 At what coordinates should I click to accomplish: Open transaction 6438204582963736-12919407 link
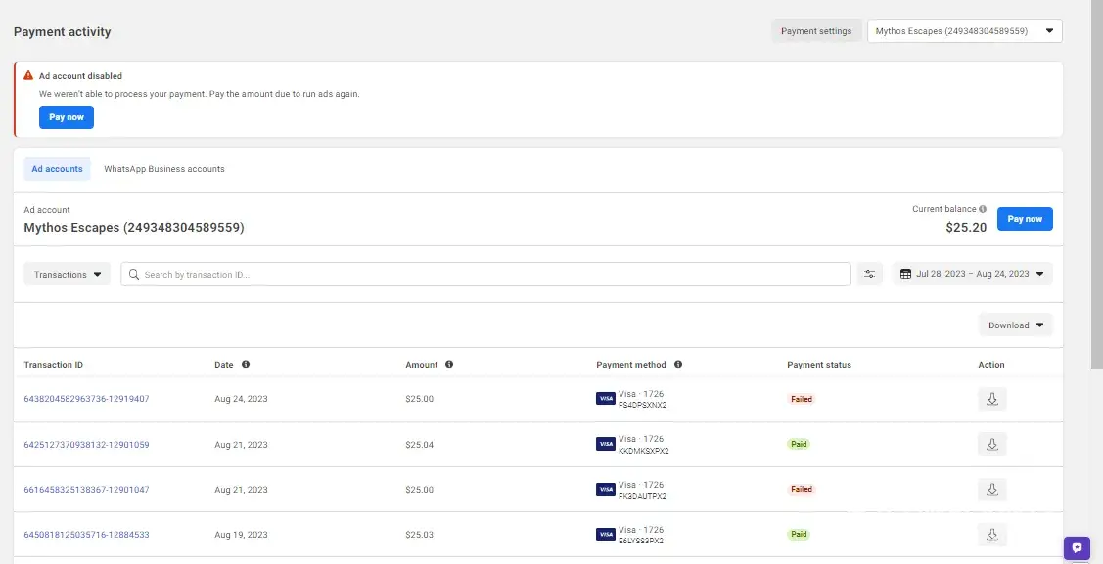[86, 399]
